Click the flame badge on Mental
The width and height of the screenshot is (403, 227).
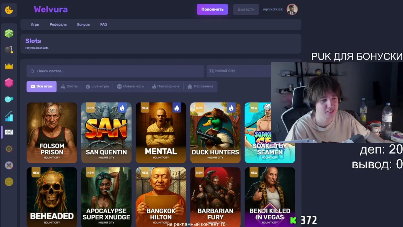(177, 108)
